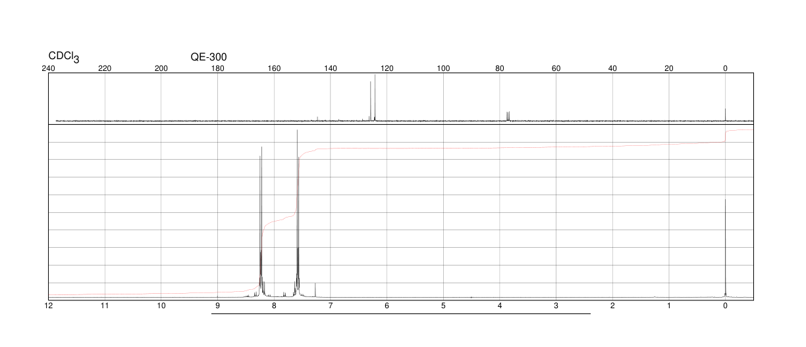This screenshot has height=347, width=806.
Task: Click the tallest carbon peak near 124 ppm
Action: pos(375,98)
